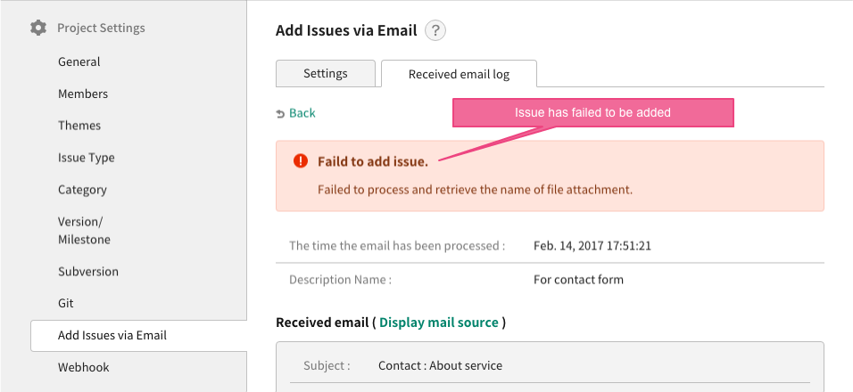Open Webhook settings
This screenshot has height=392, width=853.
click(x=84, y=368)
